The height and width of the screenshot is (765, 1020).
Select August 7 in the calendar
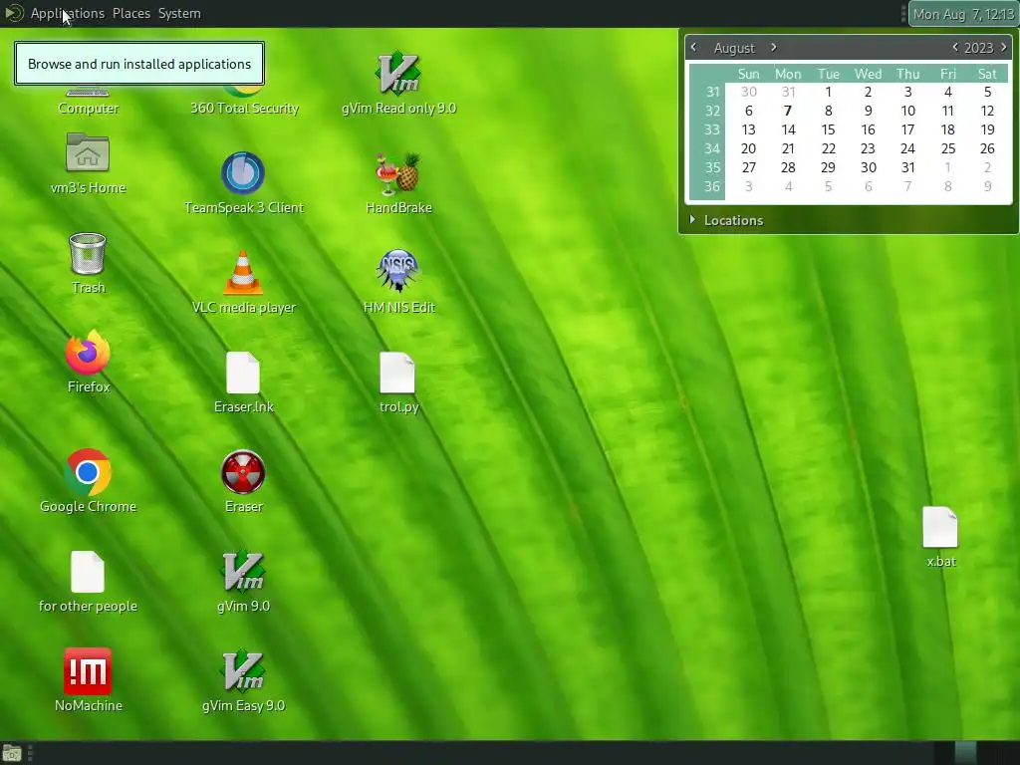click(788, 111)
